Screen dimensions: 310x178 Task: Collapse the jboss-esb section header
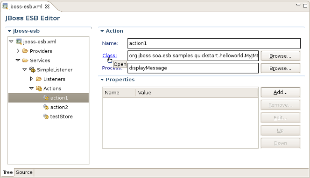point(9,31)
